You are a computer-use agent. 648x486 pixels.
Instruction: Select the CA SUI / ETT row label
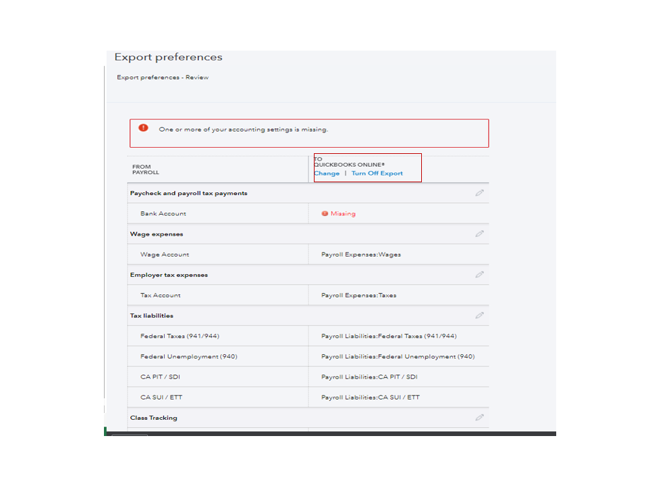161,397
